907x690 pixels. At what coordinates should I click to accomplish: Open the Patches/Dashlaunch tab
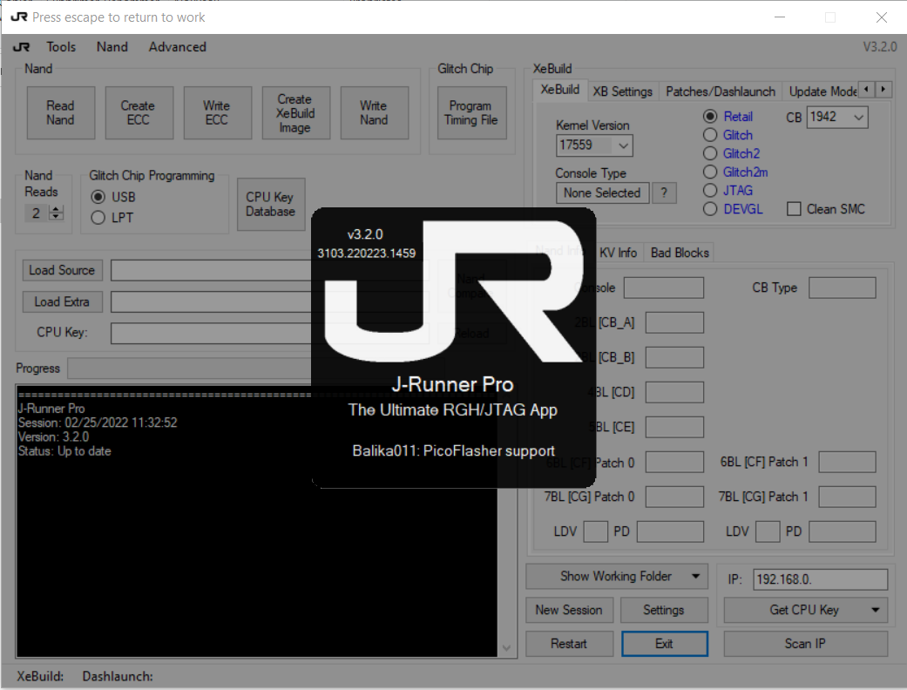tap(721, 91)
